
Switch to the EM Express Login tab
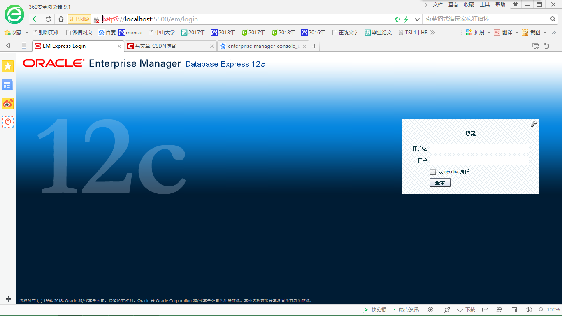tap(78, 46)
